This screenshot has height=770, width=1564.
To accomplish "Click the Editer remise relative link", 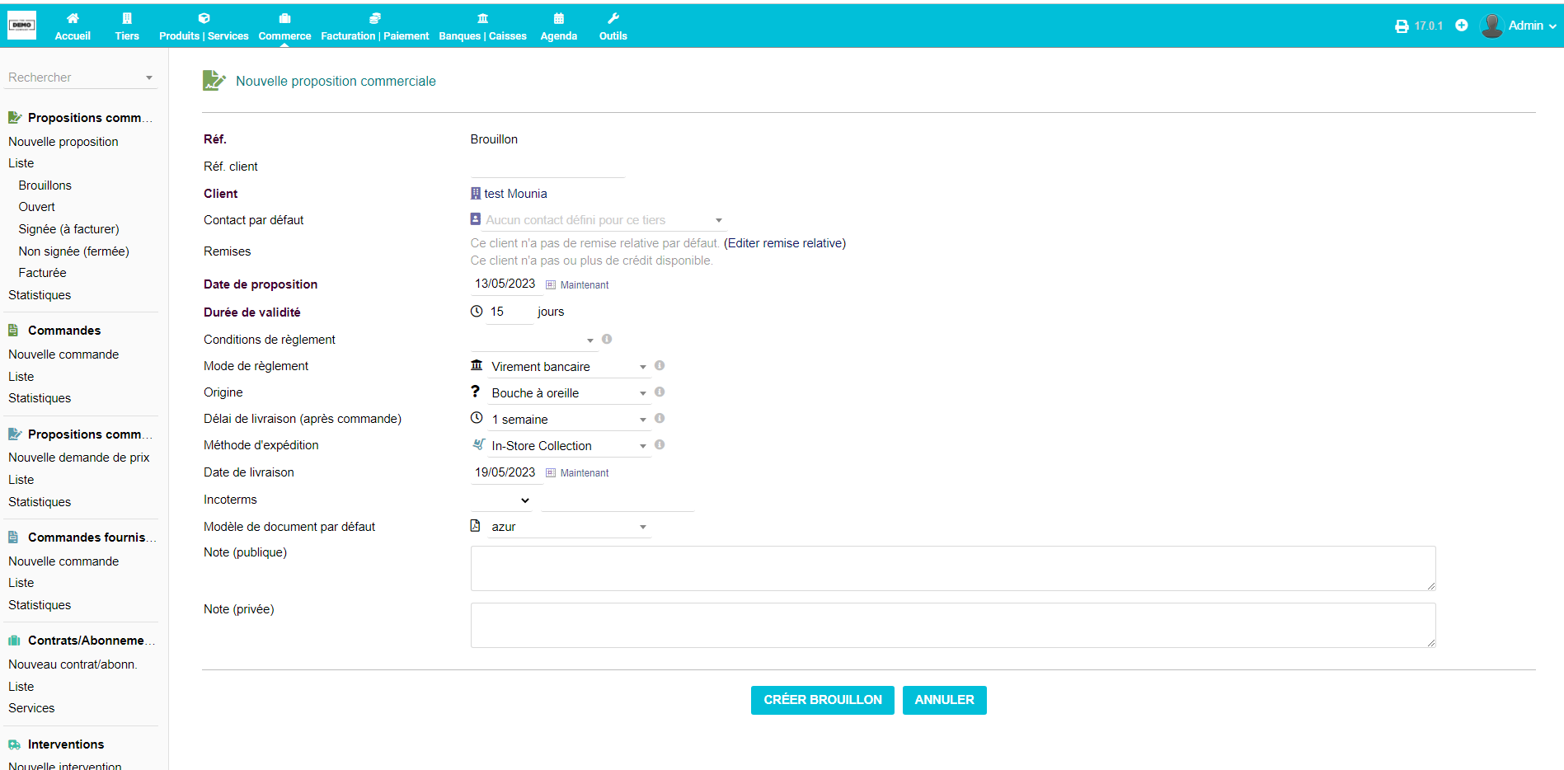I will pos(785,243).
